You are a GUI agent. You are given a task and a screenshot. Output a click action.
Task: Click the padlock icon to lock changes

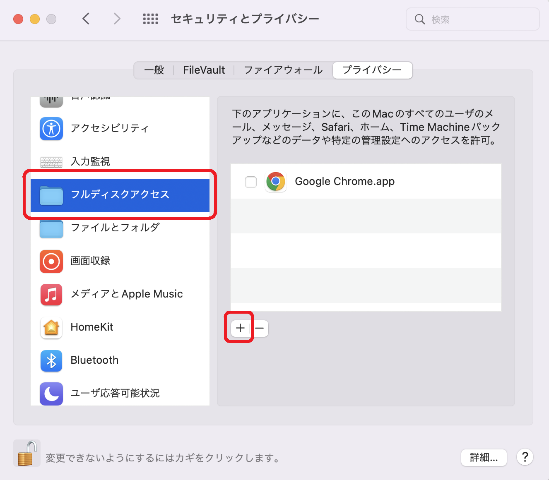(x=26, y=454)
